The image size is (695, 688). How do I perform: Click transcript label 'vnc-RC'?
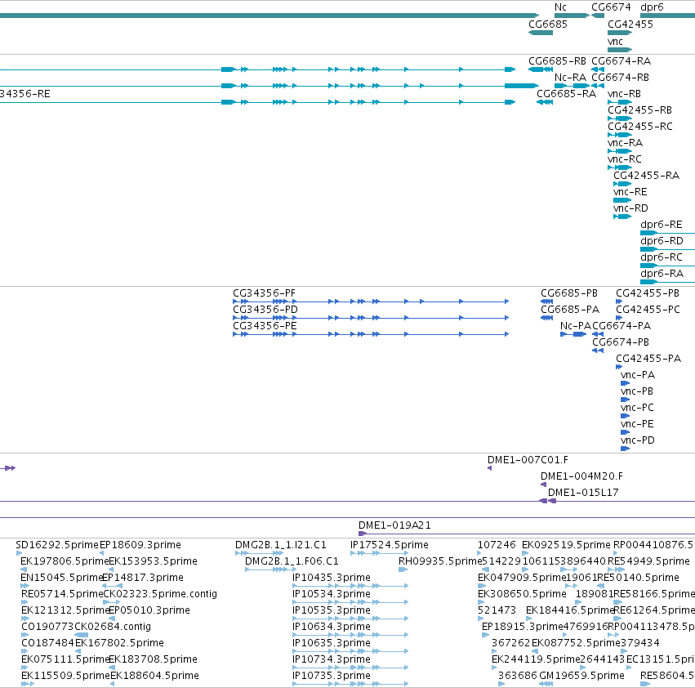(625, 159)
